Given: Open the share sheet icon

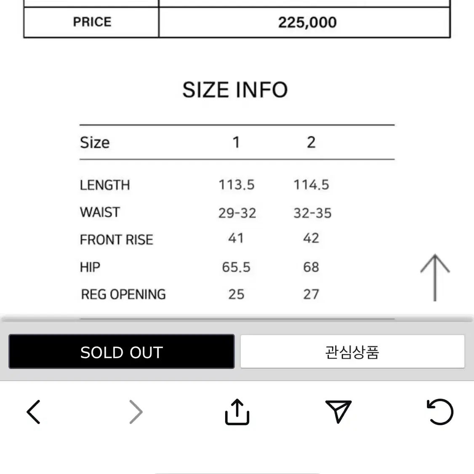Looking at the screenshot, I should (237, 412).
